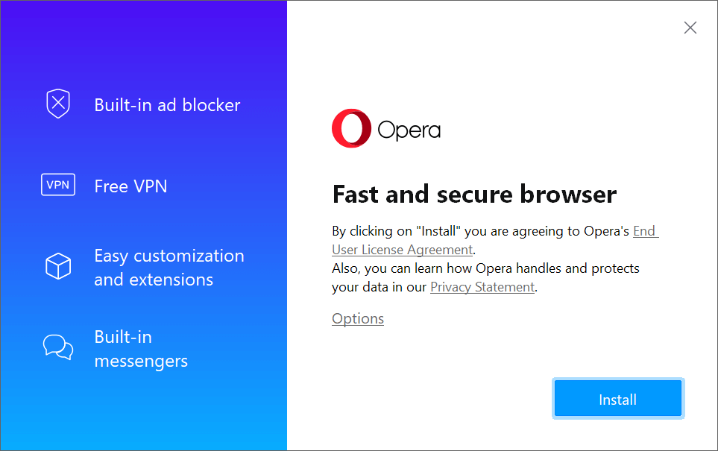Close the installer with the X
Viewport: 718px width, 451px height.
tap(690, 28)
